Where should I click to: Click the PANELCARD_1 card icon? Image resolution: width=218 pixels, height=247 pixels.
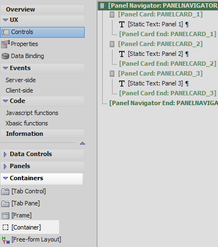[112, 14]
